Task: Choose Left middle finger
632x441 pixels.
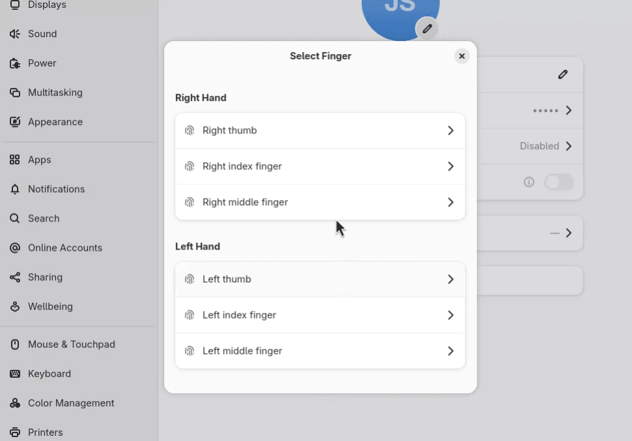Action: tap(320, 351)
